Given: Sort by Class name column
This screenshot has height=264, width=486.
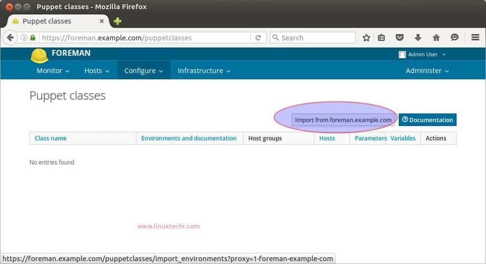Looking at the screenshot, I should pyautogui.click(x=50, y=138).
